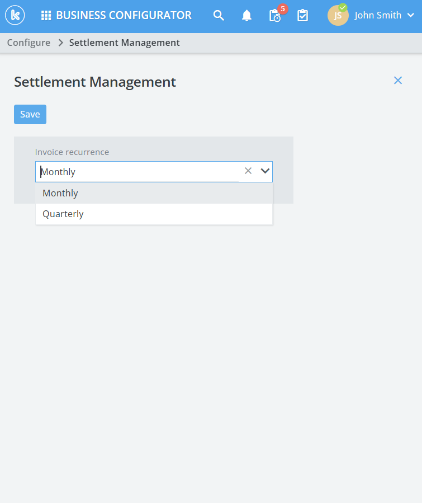Close the Settlement Management panel
The height and width of the screenshot is (503, 422).
click(x=398, y=81)
